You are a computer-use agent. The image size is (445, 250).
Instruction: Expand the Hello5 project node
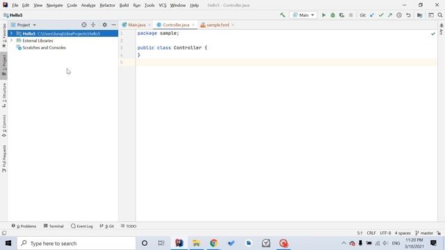pos(11,33)
